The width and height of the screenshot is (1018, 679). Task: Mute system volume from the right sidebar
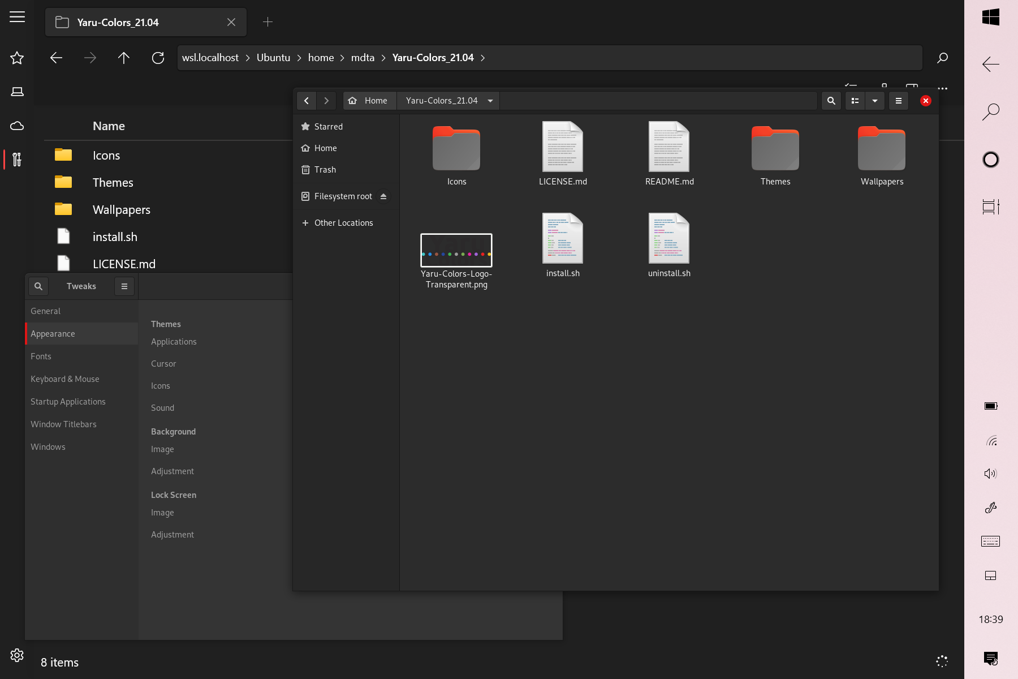click(991, 474)
